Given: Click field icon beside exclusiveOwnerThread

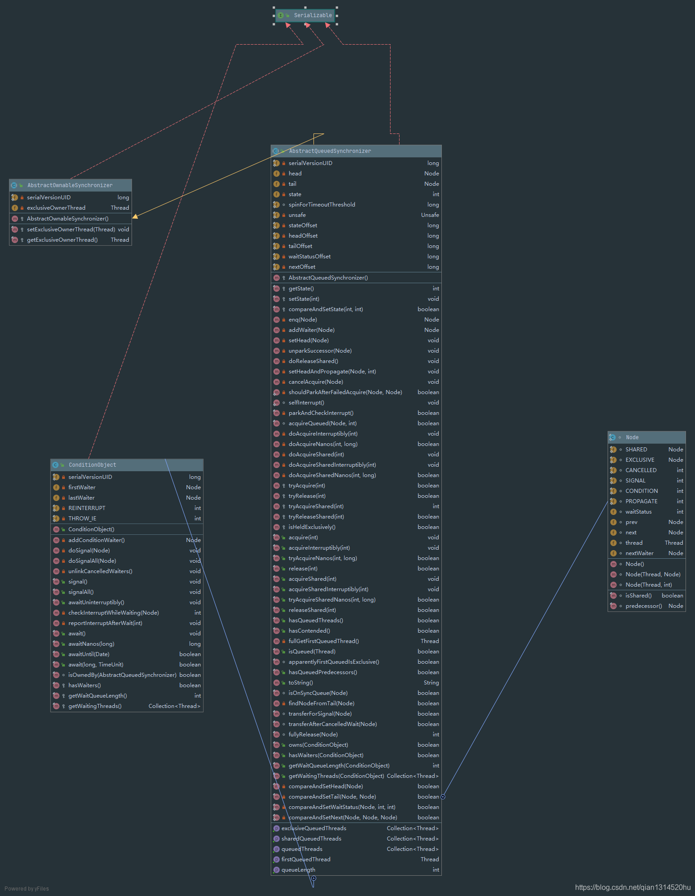Looking at the screenshot, I should (14, 208).
